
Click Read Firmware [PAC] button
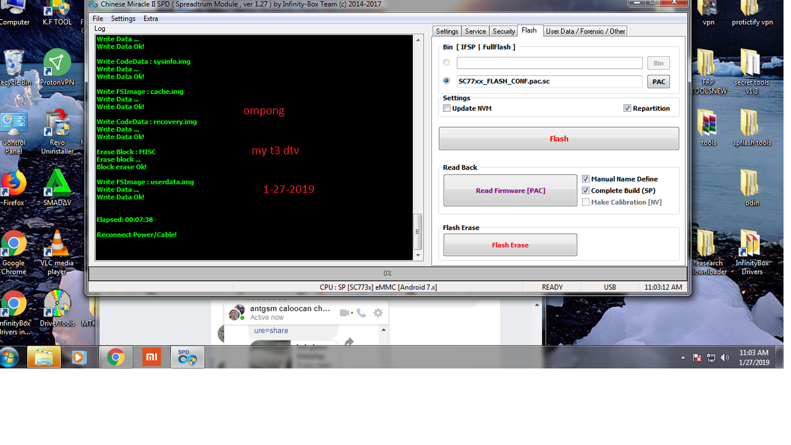tap(510, 190)
